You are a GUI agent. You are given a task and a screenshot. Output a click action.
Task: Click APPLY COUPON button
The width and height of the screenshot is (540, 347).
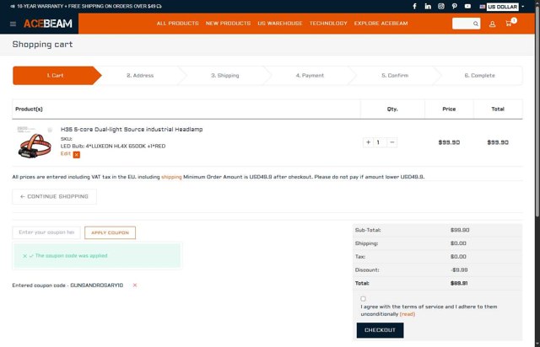tap(110, 232)
